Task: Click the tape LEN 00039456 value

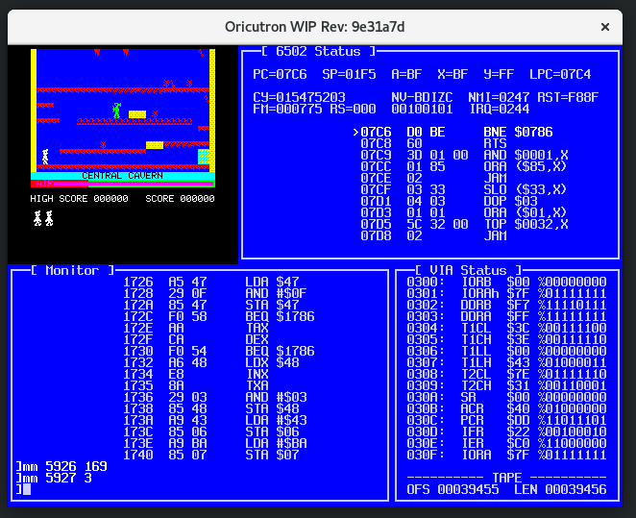Action: [x=560, y=489]
